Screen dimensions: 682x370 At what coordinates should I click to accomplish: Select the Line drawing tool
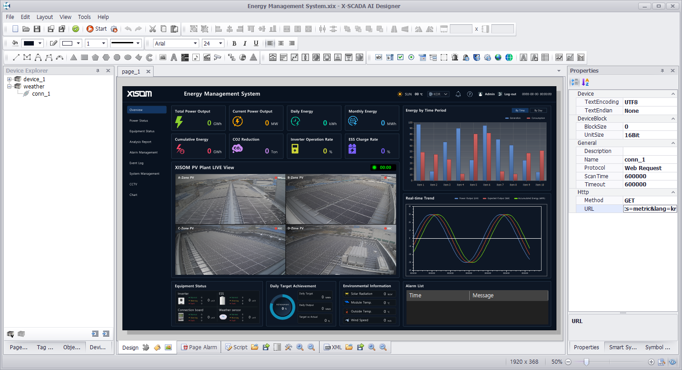pos(16,57)
